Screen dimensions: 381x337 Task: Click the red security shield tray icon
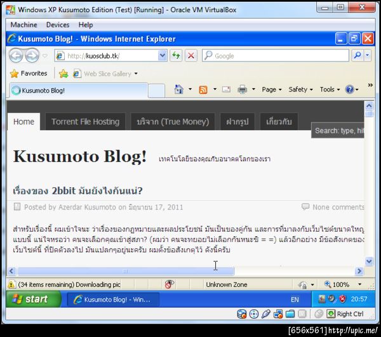pyautogui.click(x=343, y=299)
